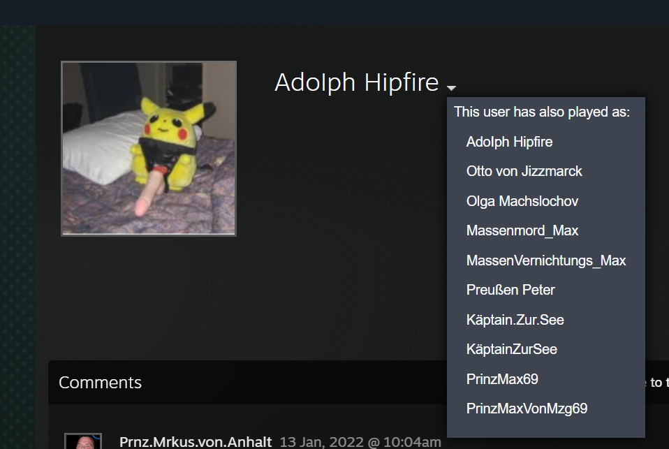
Task: Pick the Massenmord_Max alias entry
Action: (x=522, y=230)
